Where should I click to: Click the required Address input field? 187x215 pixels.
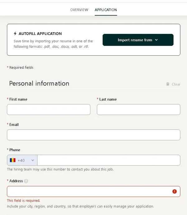(93, 191)
